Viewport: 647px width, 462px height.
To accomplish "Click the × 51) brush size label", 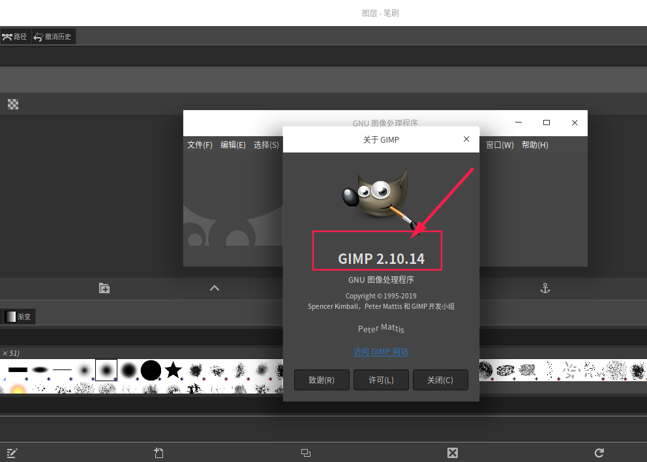I will pyautogui.click(x=11, y=353).
